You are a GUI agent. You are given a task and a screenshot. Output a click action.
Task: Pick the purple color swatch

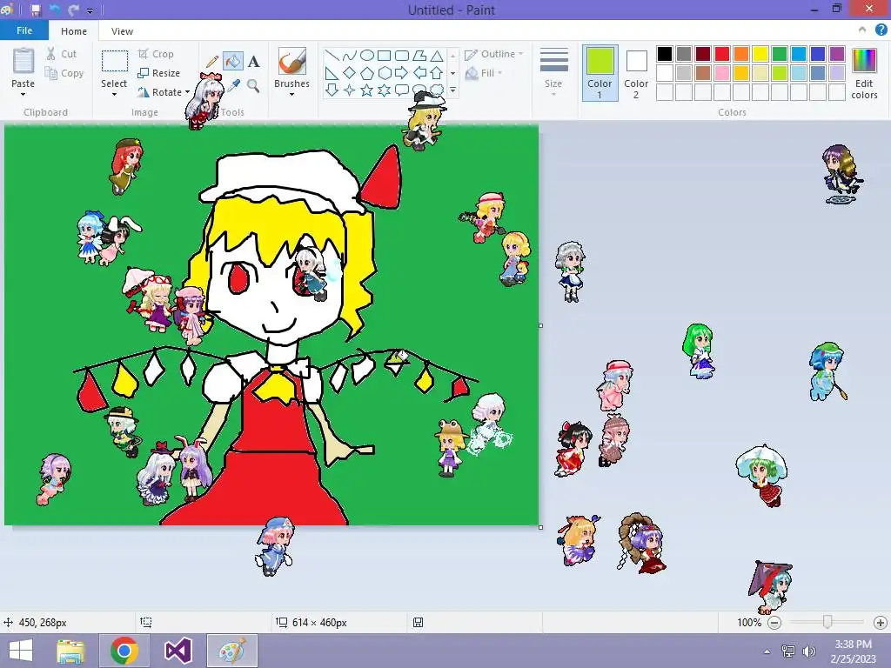[x=837, y=54]
